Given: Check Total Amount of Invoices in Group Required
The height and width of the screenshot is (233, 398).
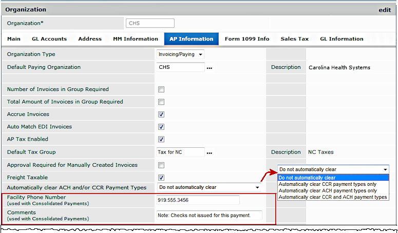Looking at the screenshot, I should pyautogui.click(x=161, y=102).
